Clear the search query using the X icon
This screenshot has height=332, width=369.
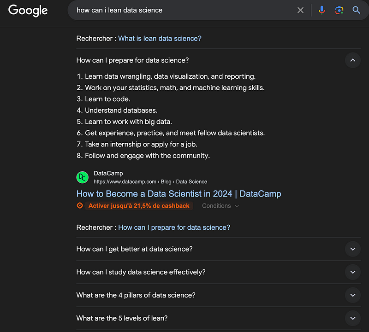pos(300,10)
